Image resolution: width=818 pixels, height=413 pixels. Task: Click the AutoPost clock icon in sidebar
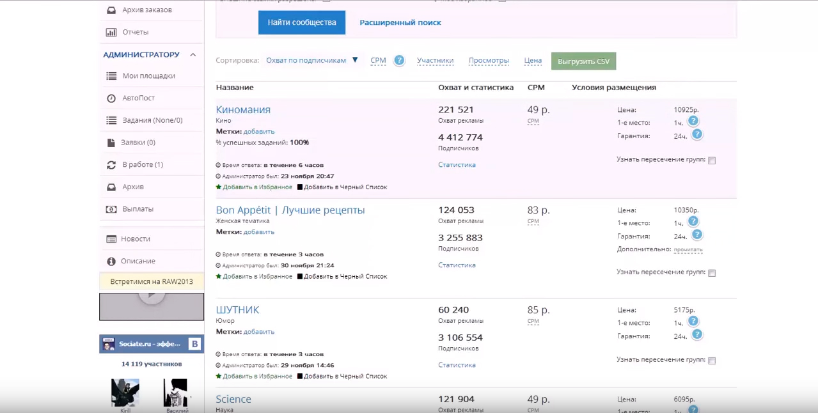pyautogui.click(x=111, y=98)
